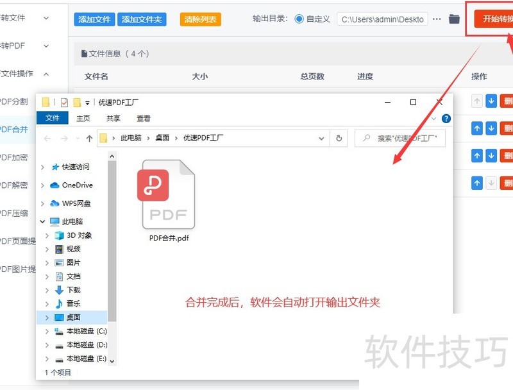Click the 总页数 column header
Image resolution: width=513 pixels, height=390 pixels.
(x=312, y=76)
